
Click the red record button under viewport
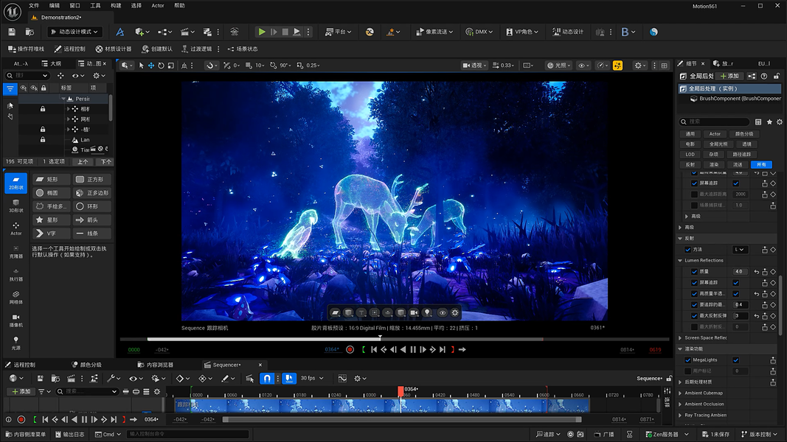click(350, 350)
